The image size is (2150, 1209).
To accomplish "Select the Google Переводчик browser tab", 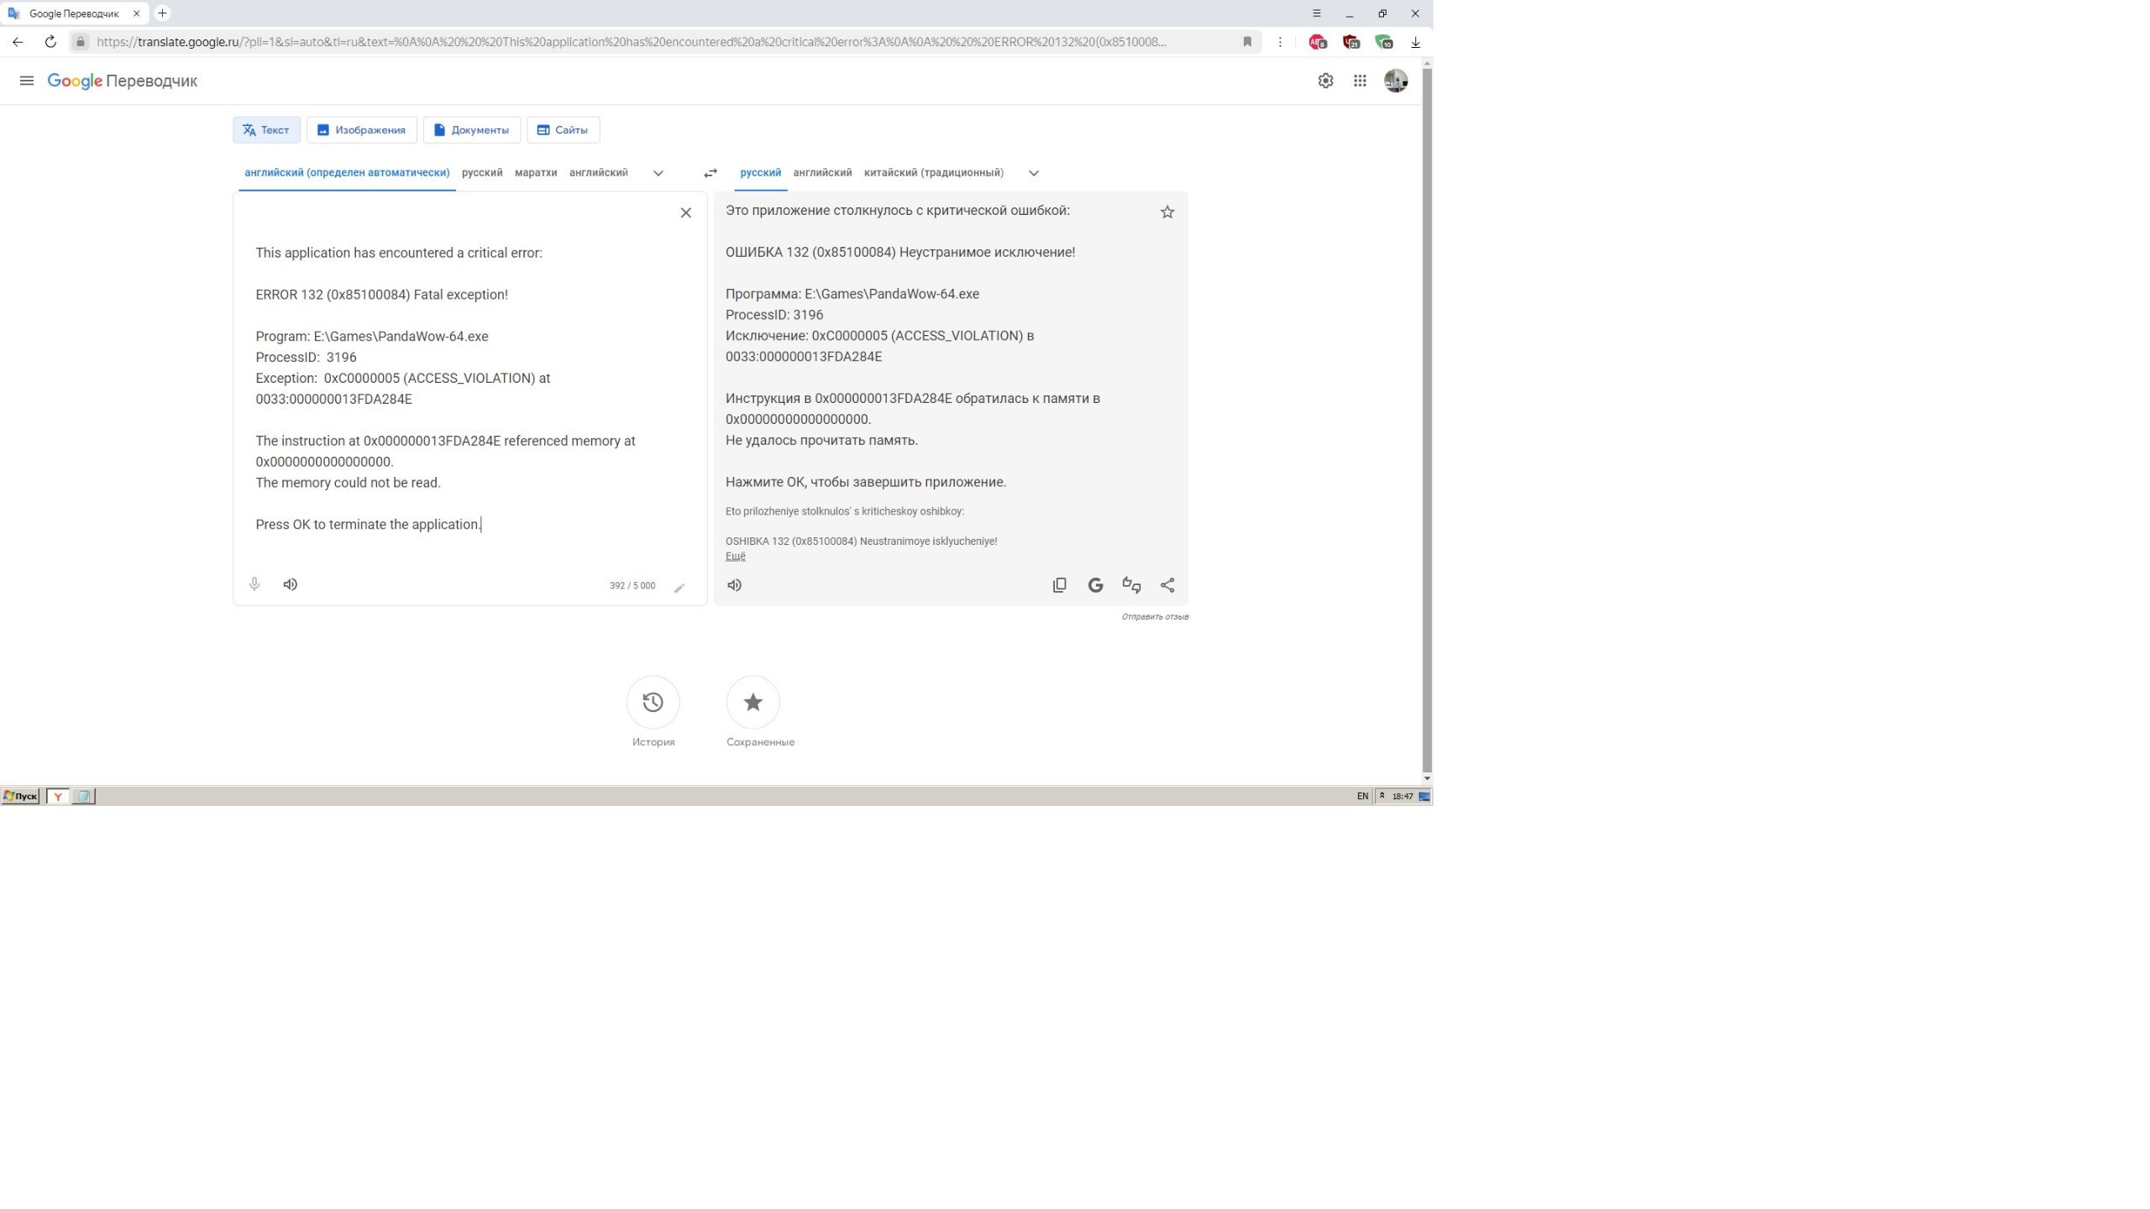I will 73,13.
